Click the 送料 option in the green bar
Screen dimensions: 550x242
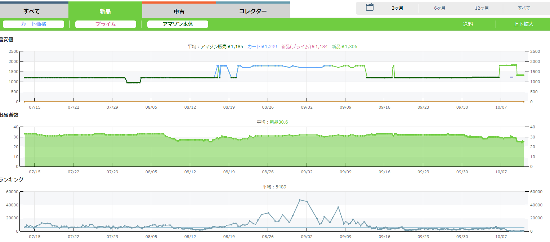tap(468, 24)
